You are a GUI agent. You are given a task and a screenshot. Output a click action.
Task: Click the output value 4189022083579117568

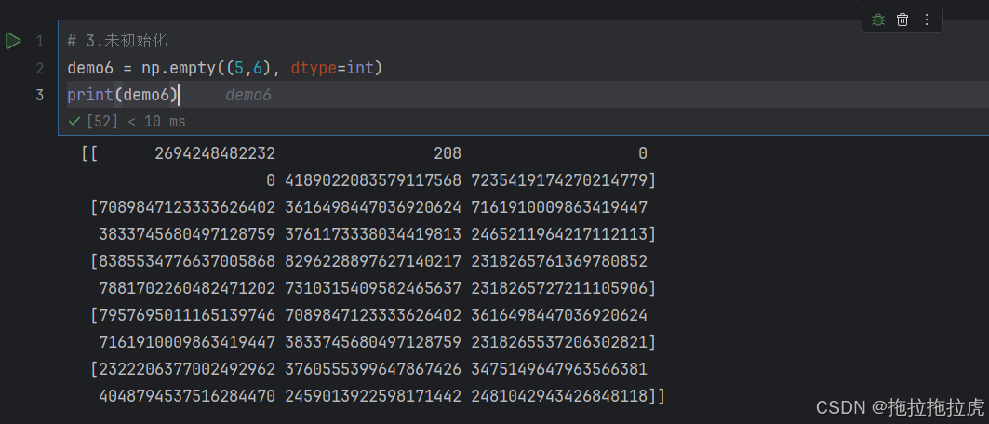click(373, 180)
